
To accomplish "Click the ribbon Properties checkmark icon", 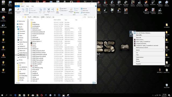I will click(71, 9).
